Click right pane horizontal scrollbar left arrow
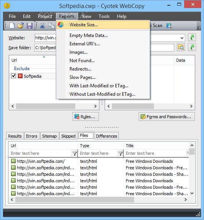The height and width of the screenshot is (220, 204). click(108, 106)
